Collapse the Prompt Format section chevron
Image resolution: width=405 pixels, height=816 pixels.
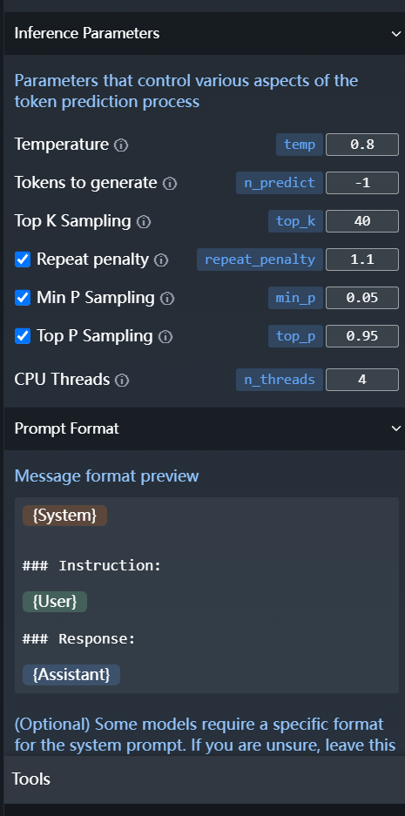[395, 428]
